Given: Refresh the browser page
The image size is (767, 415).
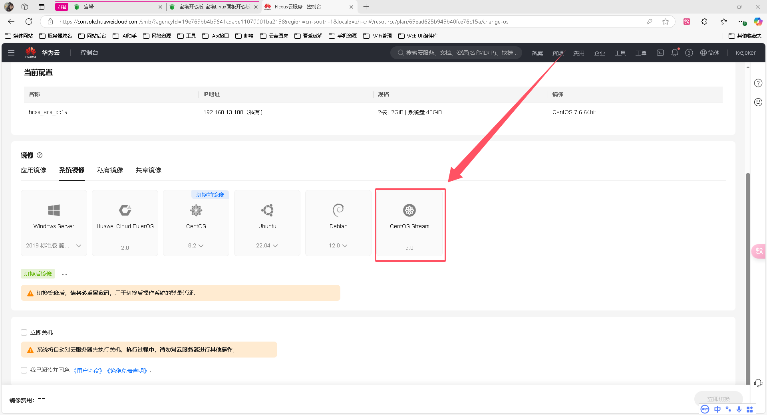Looking at the screenshot, I should pyautogui.click(x=29, y=22).
